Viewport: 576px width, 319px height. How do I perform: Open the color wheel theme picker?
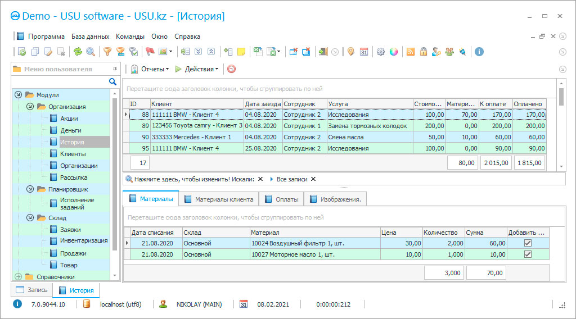(393, 52)
